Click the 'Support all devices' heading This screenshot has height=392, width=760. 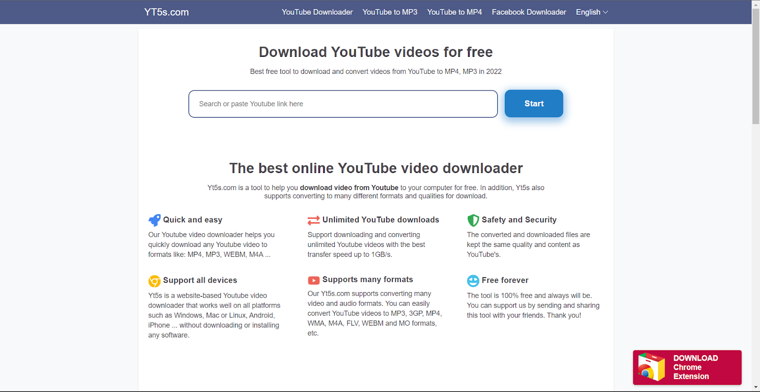tap(200, 281)
